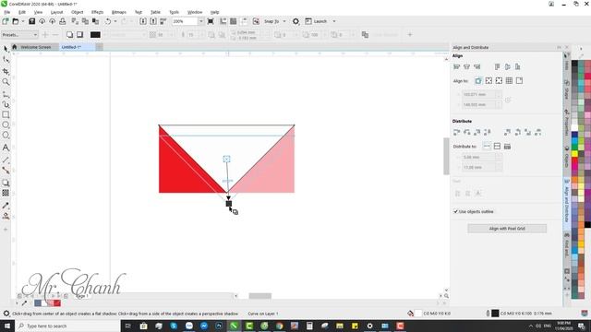Select the Interactive Fill tool
This screenshot has width=591, height=332.
tap(6, 216)
